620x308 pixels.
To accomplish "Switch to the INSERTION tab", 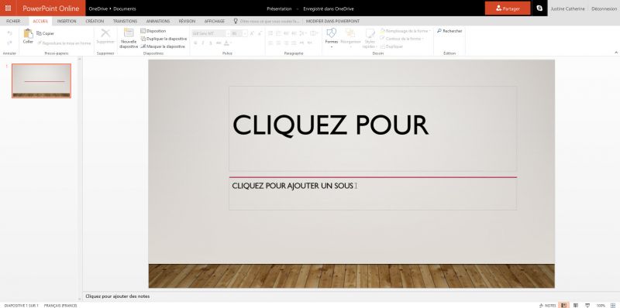I will pos(67,22).
